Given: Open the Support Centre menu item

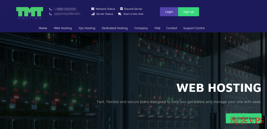Looking at the screenshot, I should coord(194,28).
